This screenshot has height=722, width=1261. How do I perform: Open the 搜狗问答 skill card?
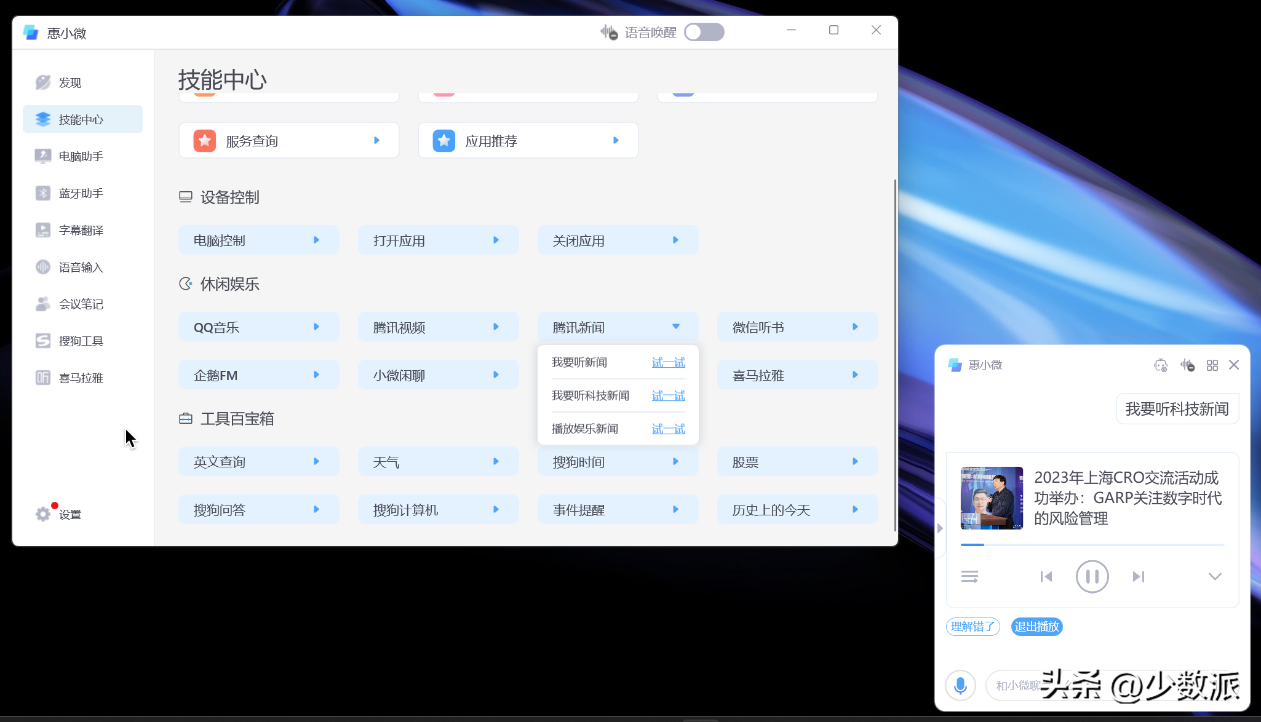(259, 510)
